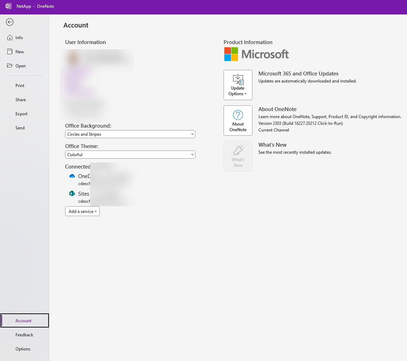The height and width of the screenshot is (361, 407).
Task: Click the Info home icon
Action: 10,38
